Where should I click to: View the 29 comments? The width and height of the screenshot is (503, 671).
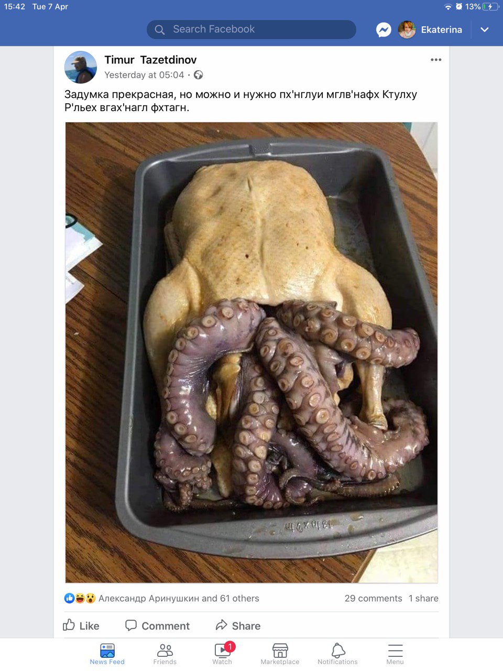[x=373, y=598]
